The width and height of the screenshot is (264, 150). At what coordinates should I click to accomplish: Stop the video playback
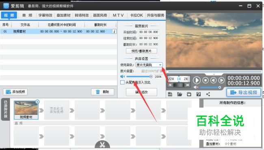tap(206, 80)
